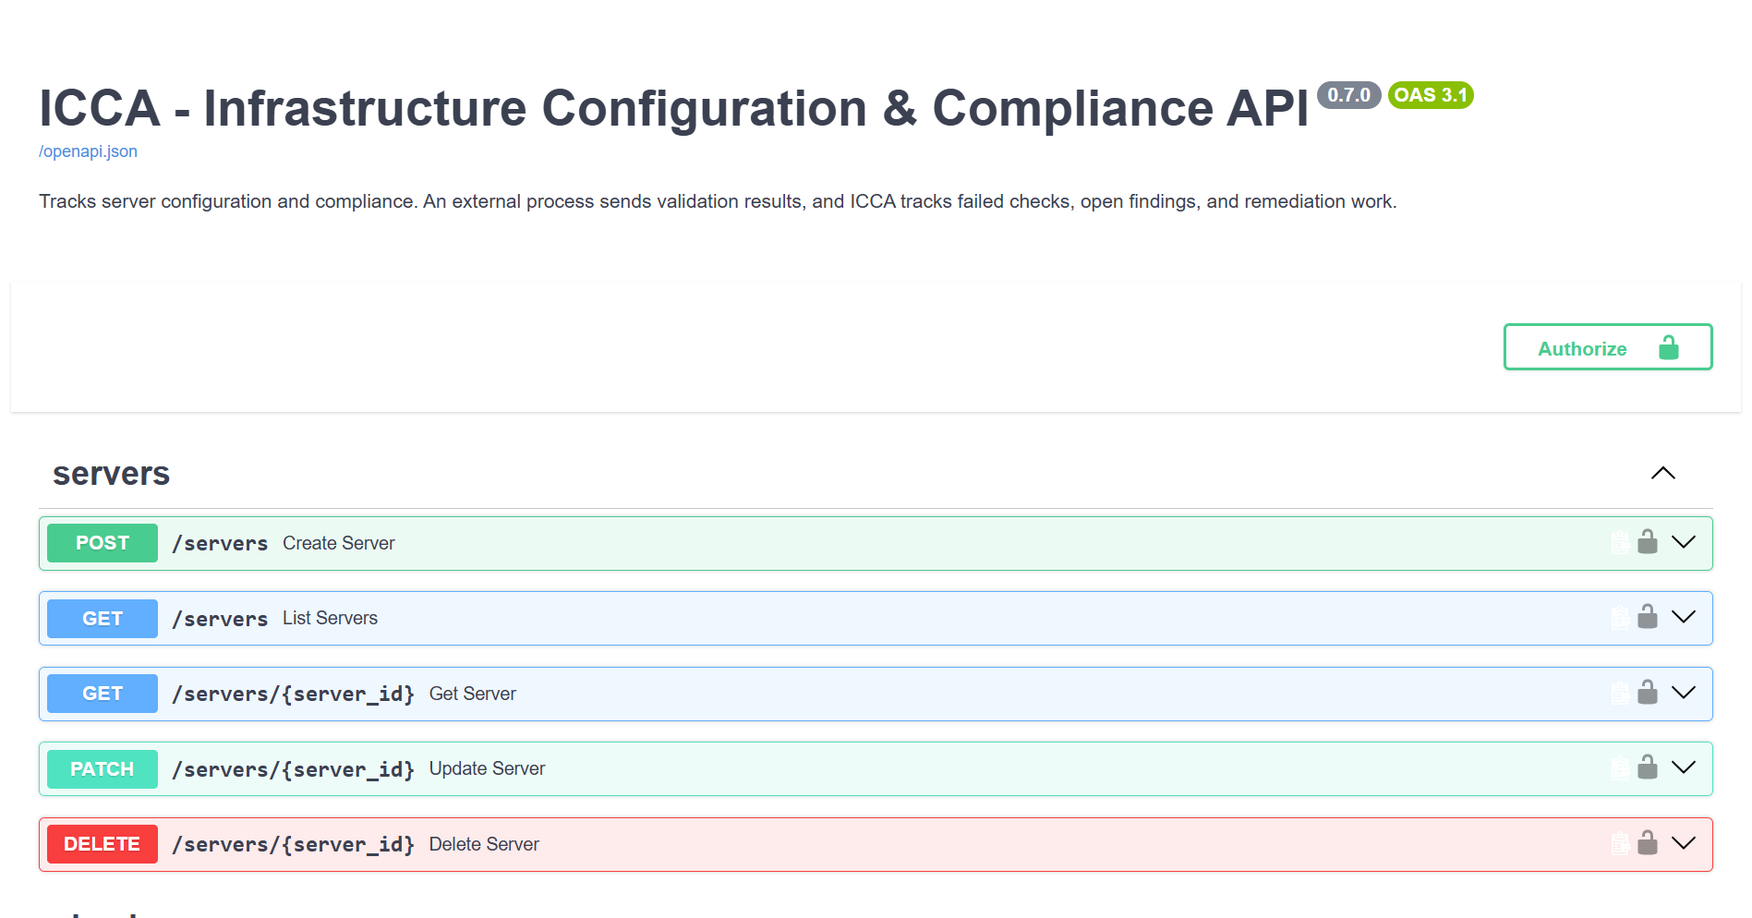Expand the GET /servers List Servers chevron
The width and height of the screenshot is (1752, 918).
point(1684,617)
